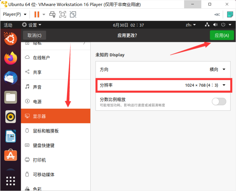Open the resolution 1024 × 768 dropdown
The height and width of the screenshot is (191, 236).
pyautogui.click(x=205, y=85)
